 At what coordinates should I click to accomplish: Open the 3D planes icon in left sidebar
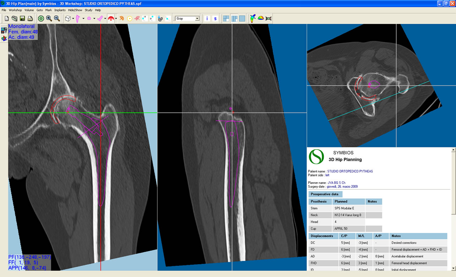coord(4,38)
